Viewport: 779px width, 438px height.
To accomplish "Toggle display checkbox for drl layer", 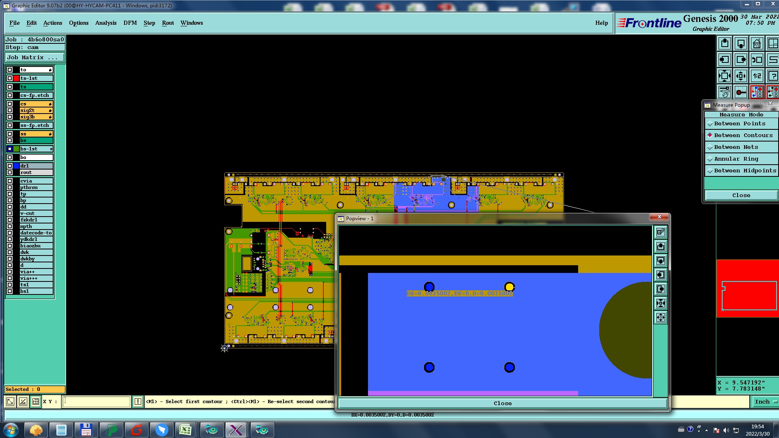I will click(x=10, y=166).
